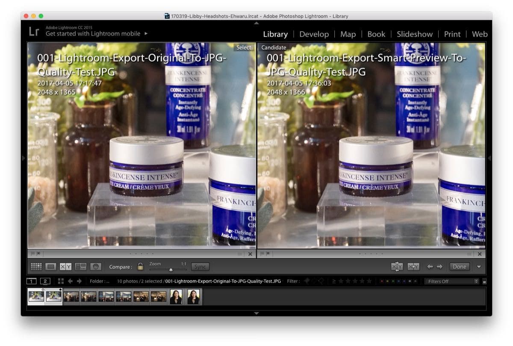Viewport: 513px width, 346px height.
Task: Go back using filmstrip left arrow
Action: [71, 281]
